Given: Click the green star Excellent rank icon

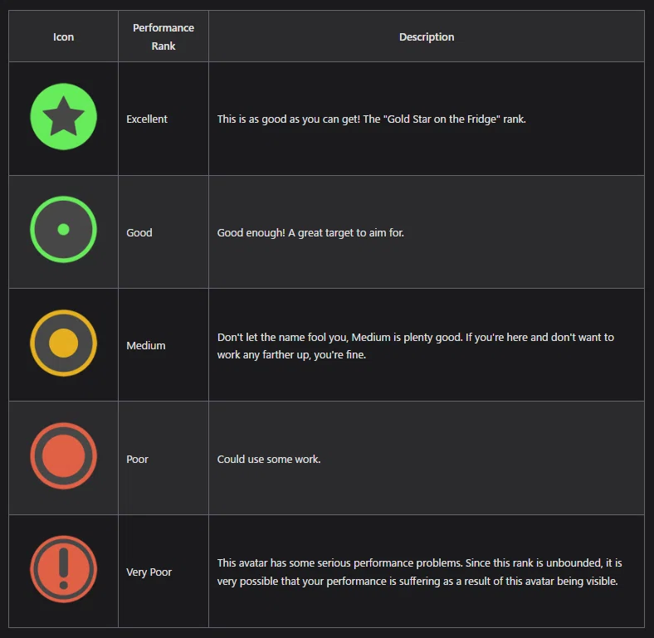Looking at the screenshot, I should click(63, 116).
